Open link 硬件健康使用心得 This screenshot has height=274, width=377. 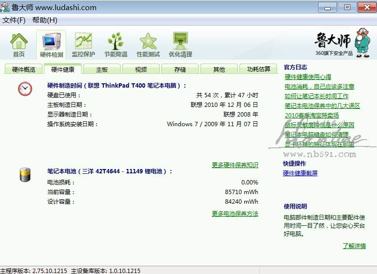pos(308,77)
